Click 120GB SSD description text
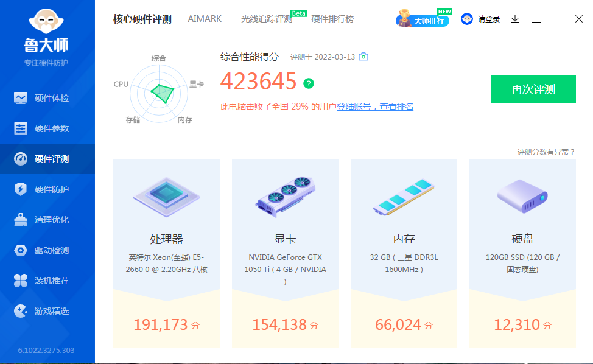The image size is (593, 364). 522,264
